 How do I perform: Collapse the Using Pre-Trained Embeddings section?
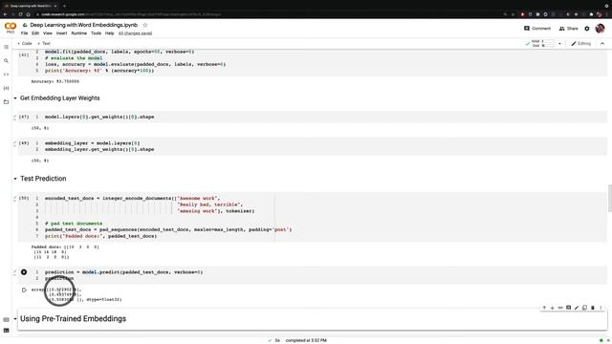pos(15,319)
